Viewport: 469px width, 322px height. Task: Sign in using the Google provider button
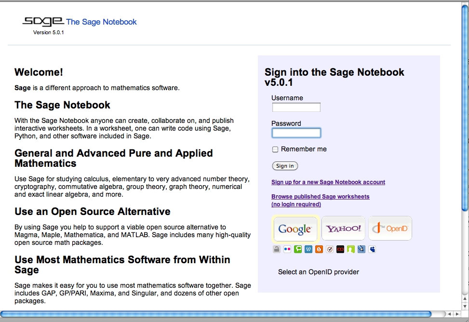click(x=295, y=228)
